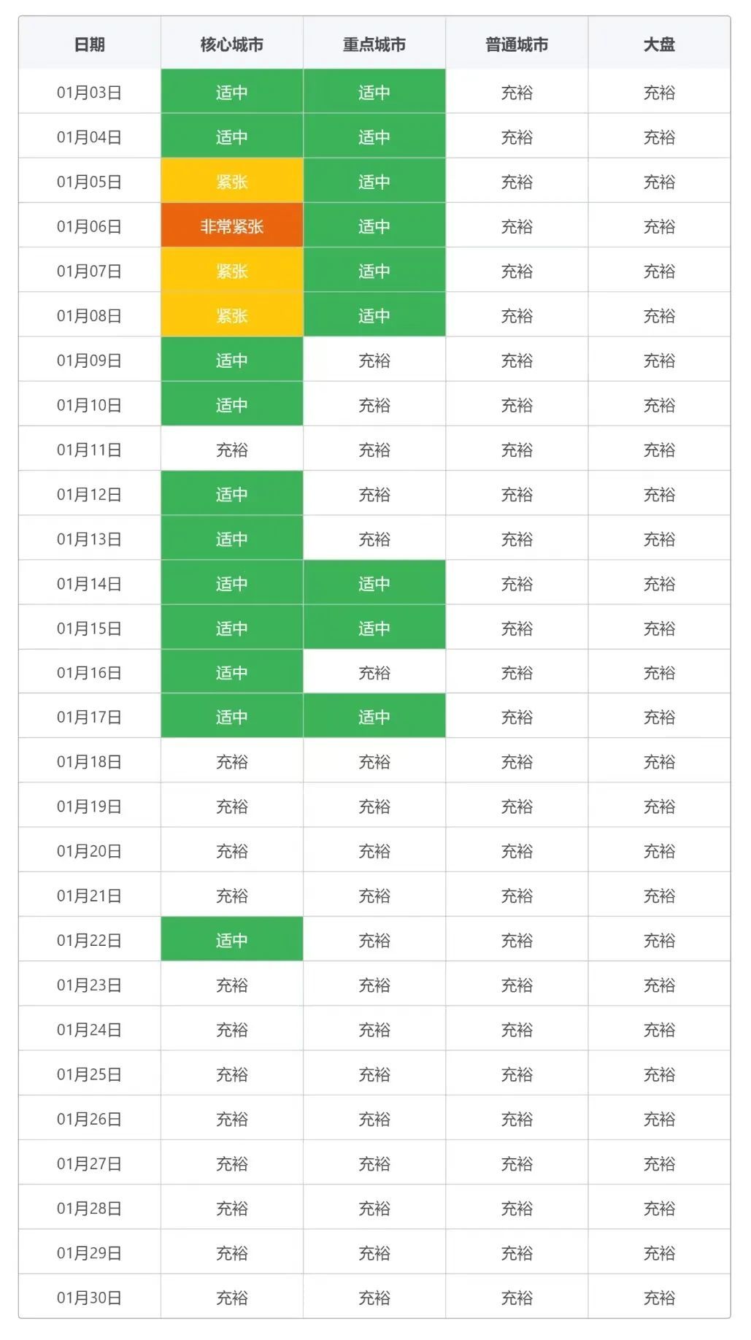This screenshot has height=1340, width=751.
Task: Click 核心城市 充裕 cell for 01月11日
Action: [232, 449]
